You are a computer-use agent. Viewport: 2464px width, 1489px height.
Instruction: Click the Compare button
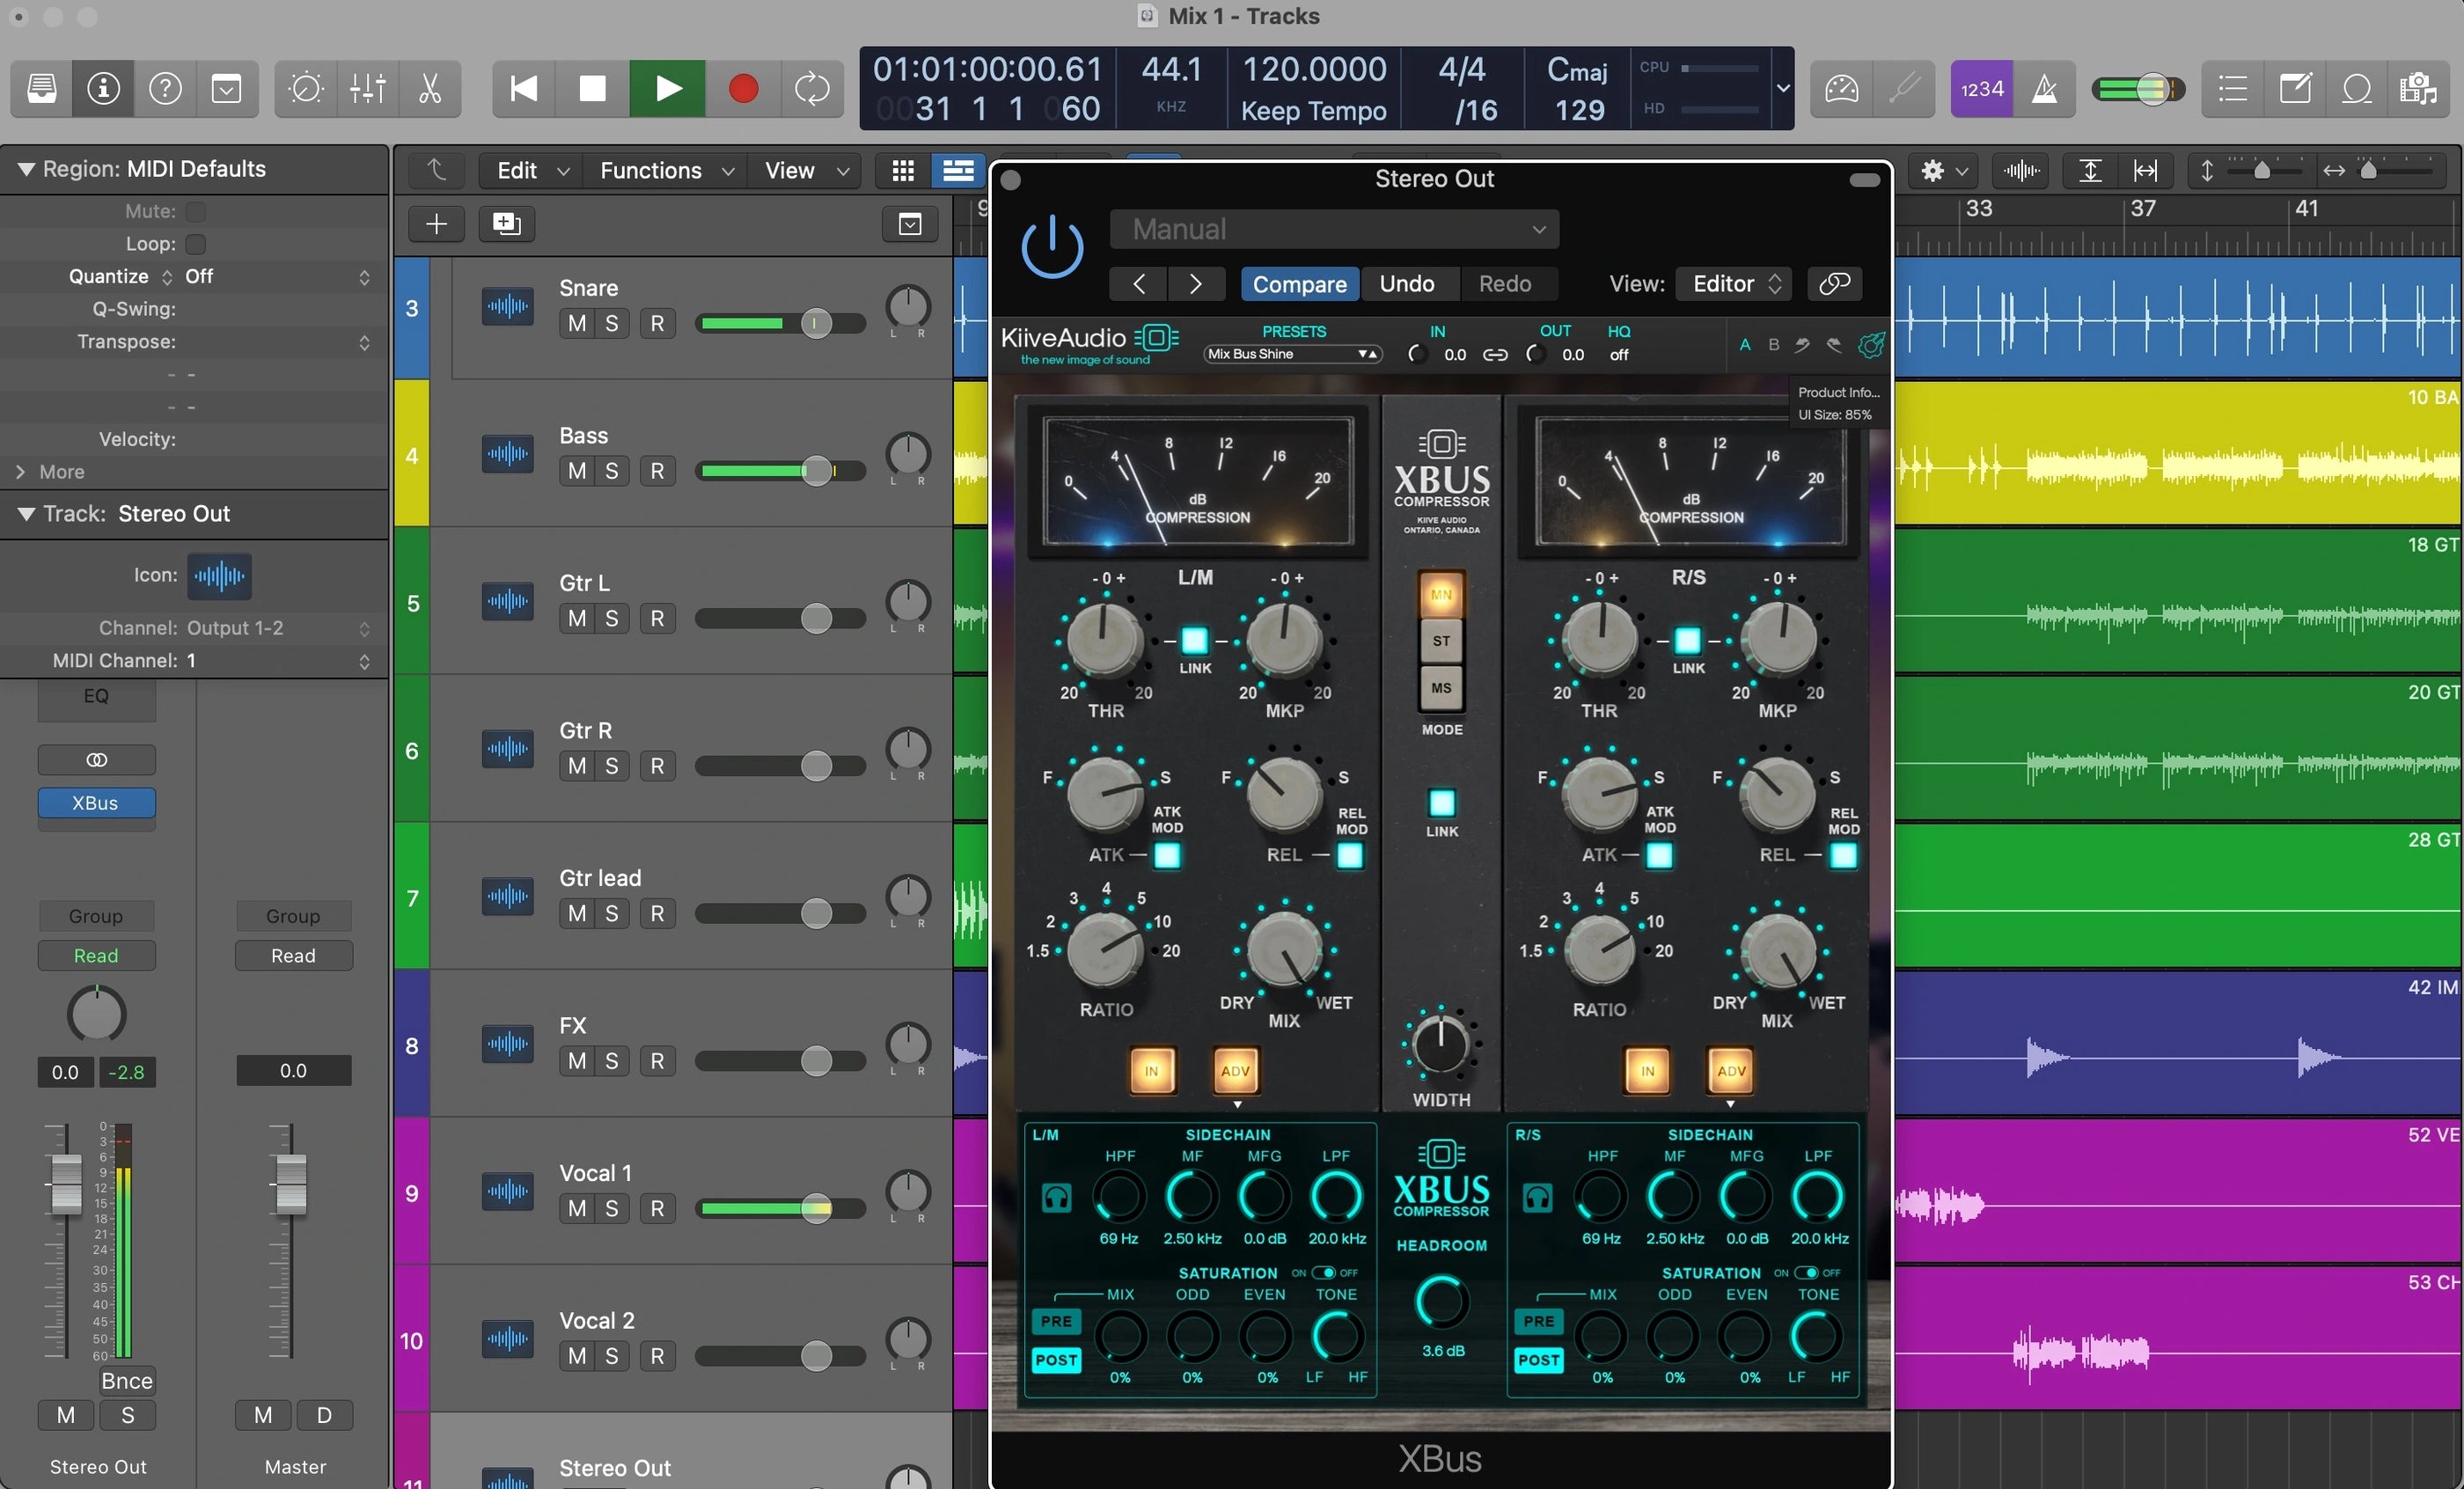click(x=1299, y=284)
